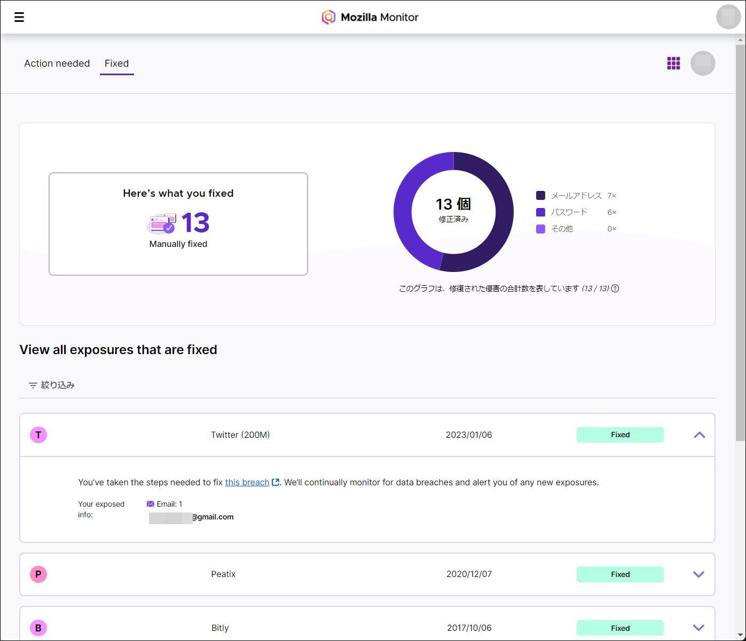Click the '0×' count in legend
Viewport: 746px width, 641px height.
point(612,229)
